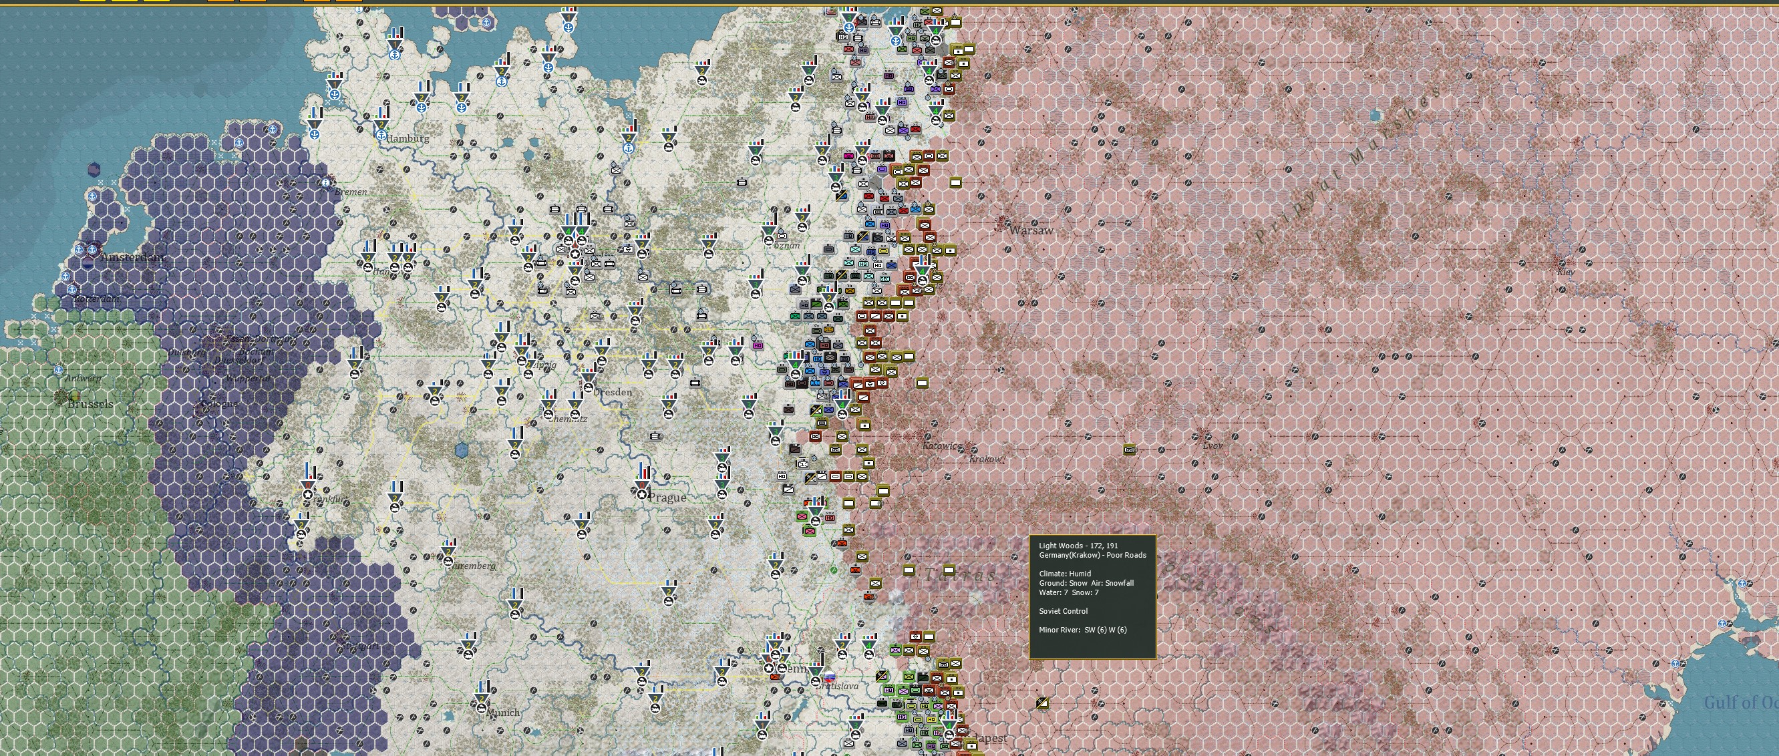Click the 'Poznan' city label
This screenshot has width=1779, height=756.
[785, 245]
